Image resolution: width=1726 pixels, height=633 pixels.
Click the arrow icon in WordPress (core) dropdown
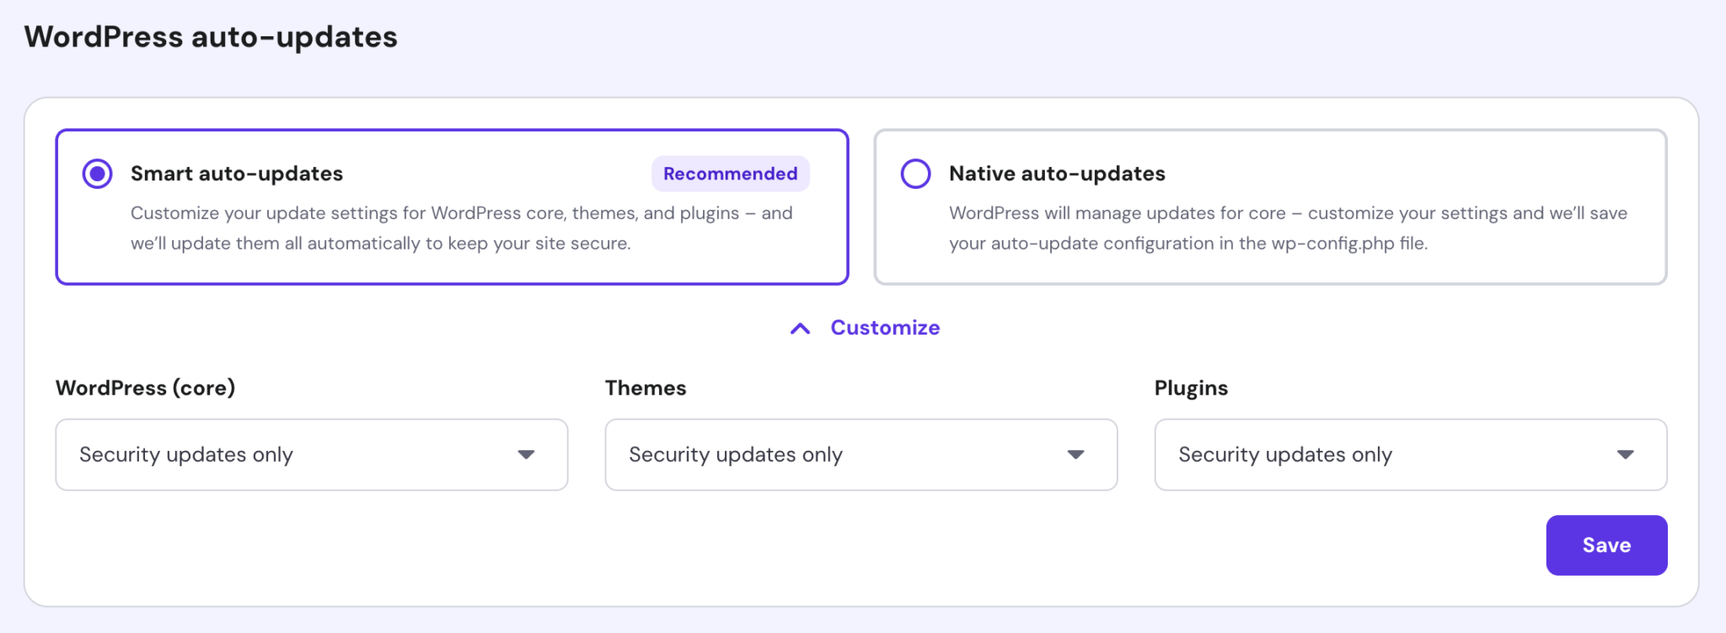pyautogui.click(x=527, y=455)
